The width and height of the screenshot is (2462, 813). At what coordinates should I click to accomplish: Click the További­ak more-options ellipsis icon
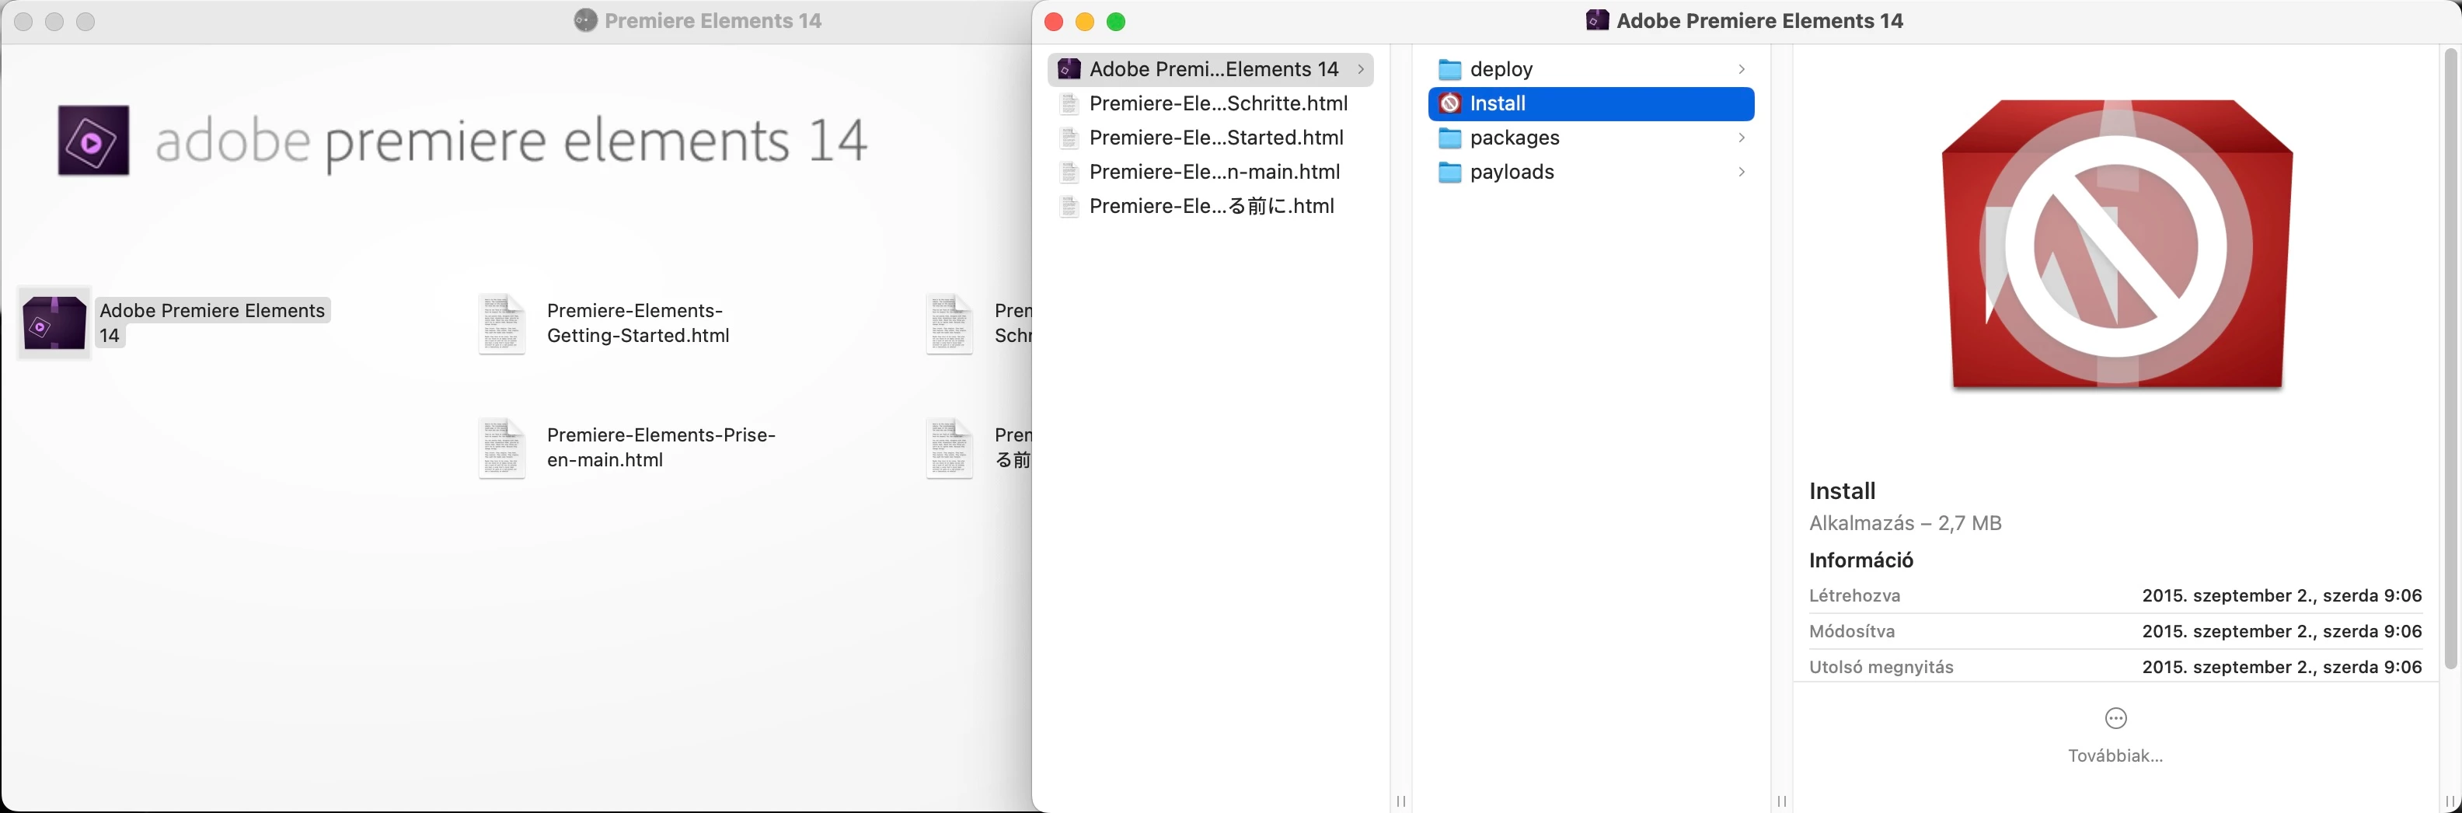[x=2116, y=718]
